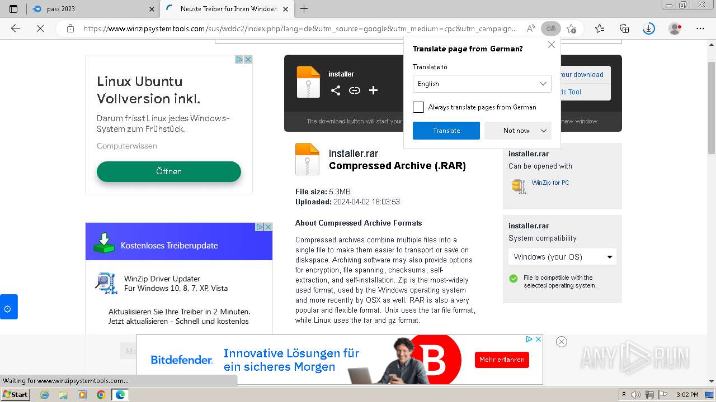The image size is (716, 402).
Task: Open Chrome from taskbar
Action: [101, 395]
